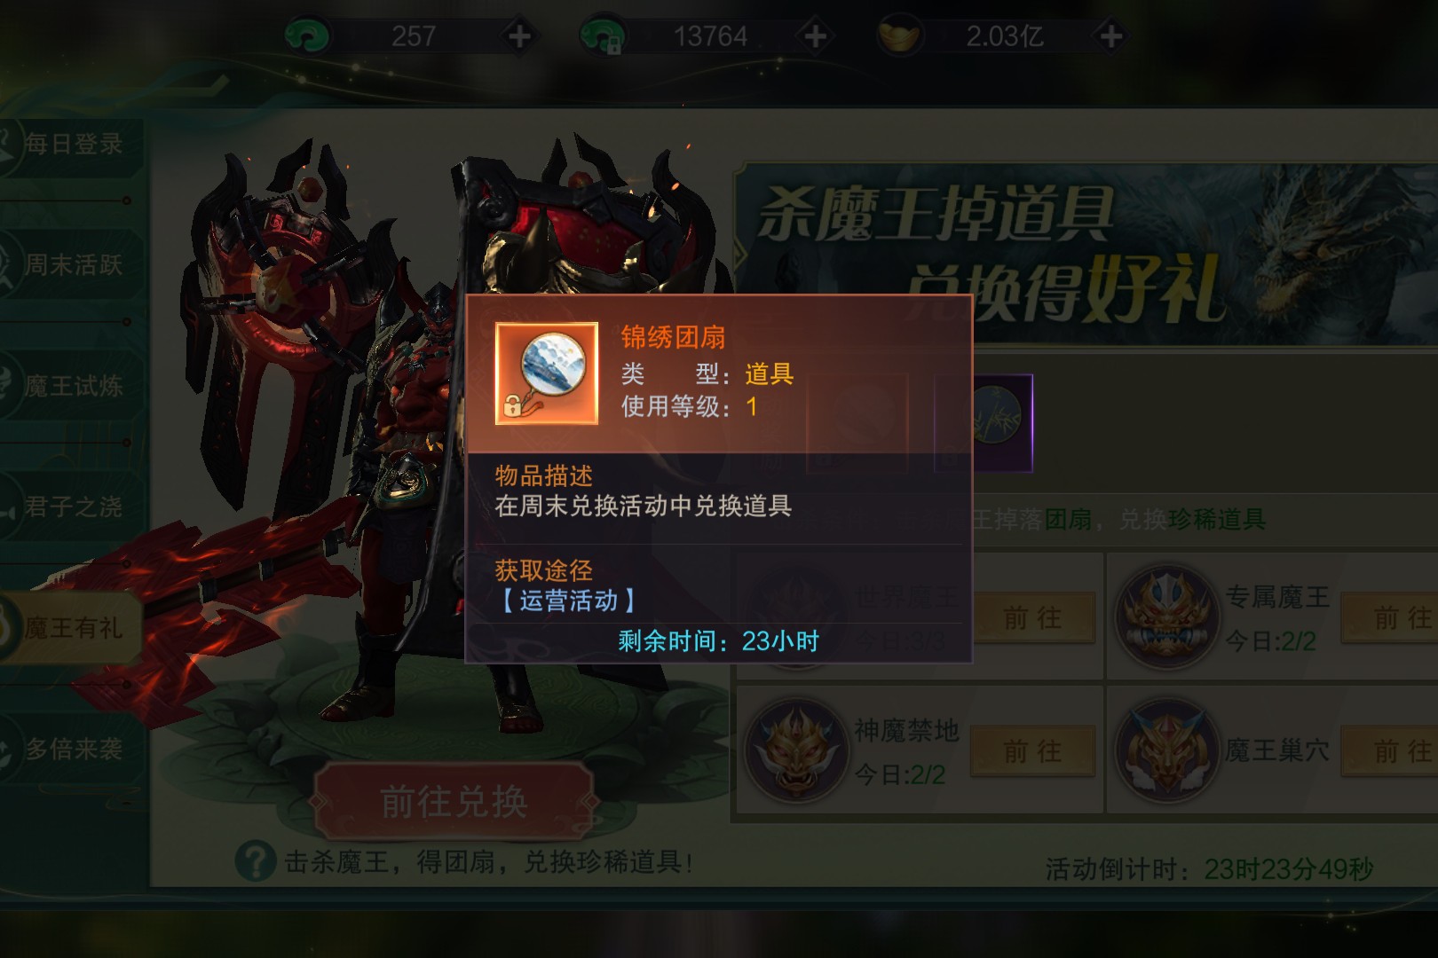Screen dimensions: 1438x958
Task: Click the 运营活动 source link
Action: pos(568,601)
